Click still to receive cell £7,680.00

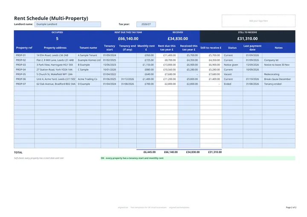point(211,75)
